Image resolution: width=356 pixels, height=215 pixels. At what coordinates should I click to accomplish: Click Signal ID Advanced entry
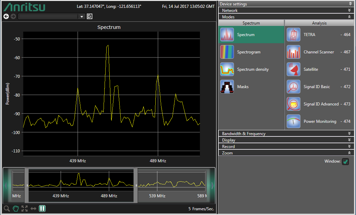[x=321, y=104]
